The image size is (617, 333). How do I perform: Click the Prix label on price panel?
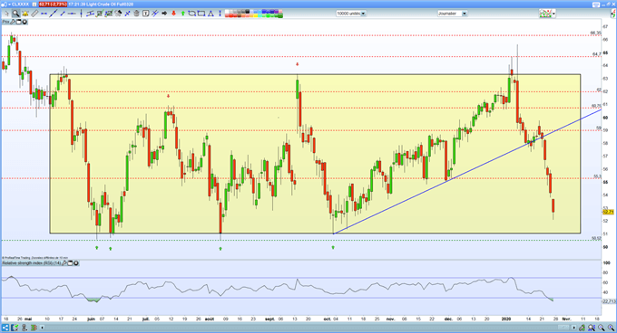tap(5, 22)
